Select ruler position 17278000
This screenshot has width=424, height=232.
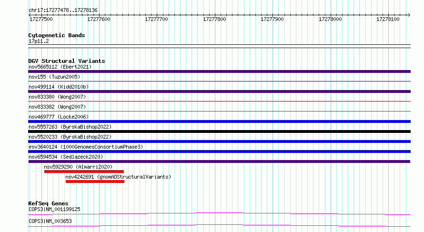pyautogui.click(x=330, y=19)
